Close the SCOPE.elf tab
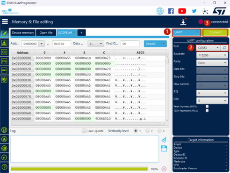Viewport: 230px width, 173px height. pyautogui.click(x=74, y=33)
